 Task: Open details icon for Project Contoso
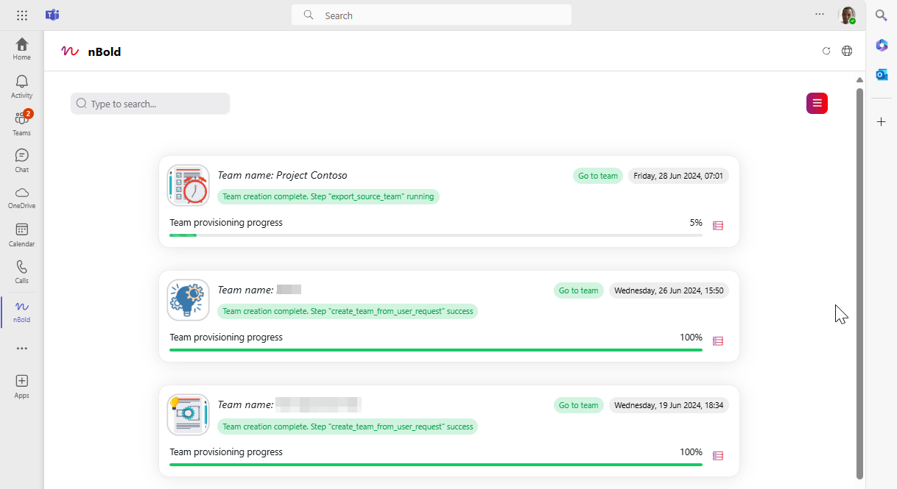coord(718,226)
